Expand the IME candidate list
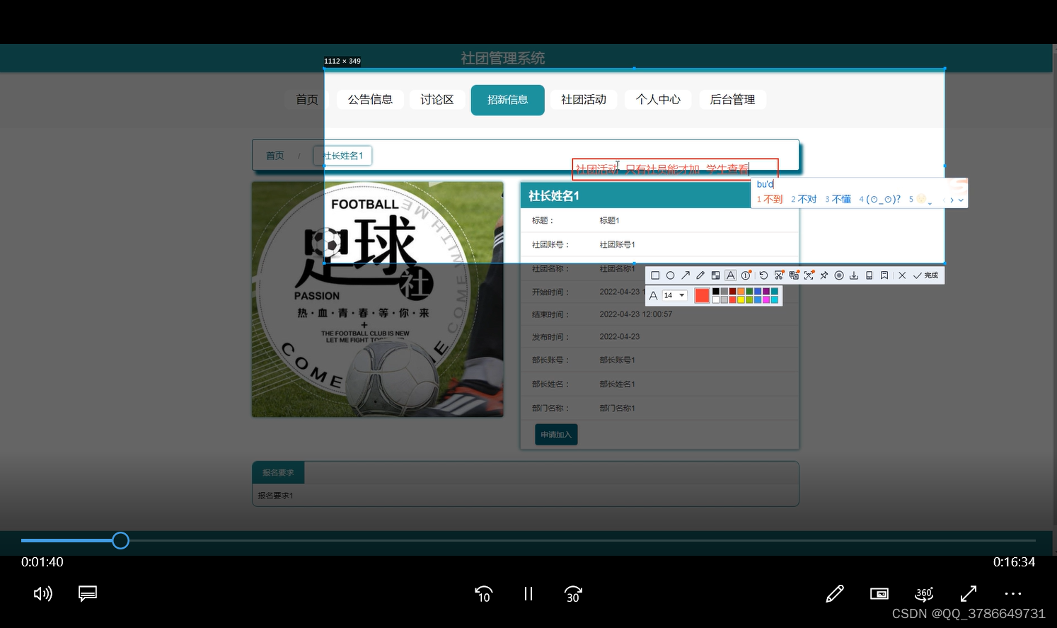This screenshot has width=1057, height=628. pos(961,200)
